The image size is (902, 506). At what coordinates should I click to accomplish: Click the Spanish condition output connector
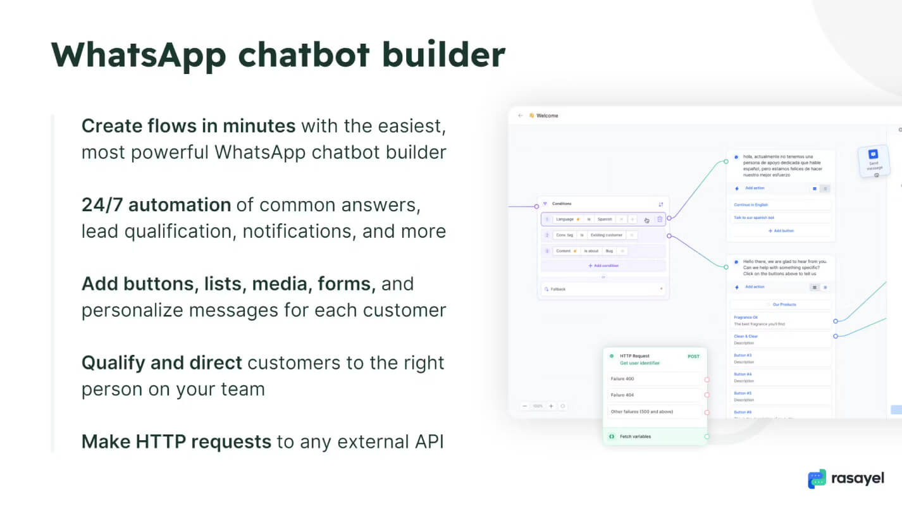pyautogui.click(x=669, y=218)
